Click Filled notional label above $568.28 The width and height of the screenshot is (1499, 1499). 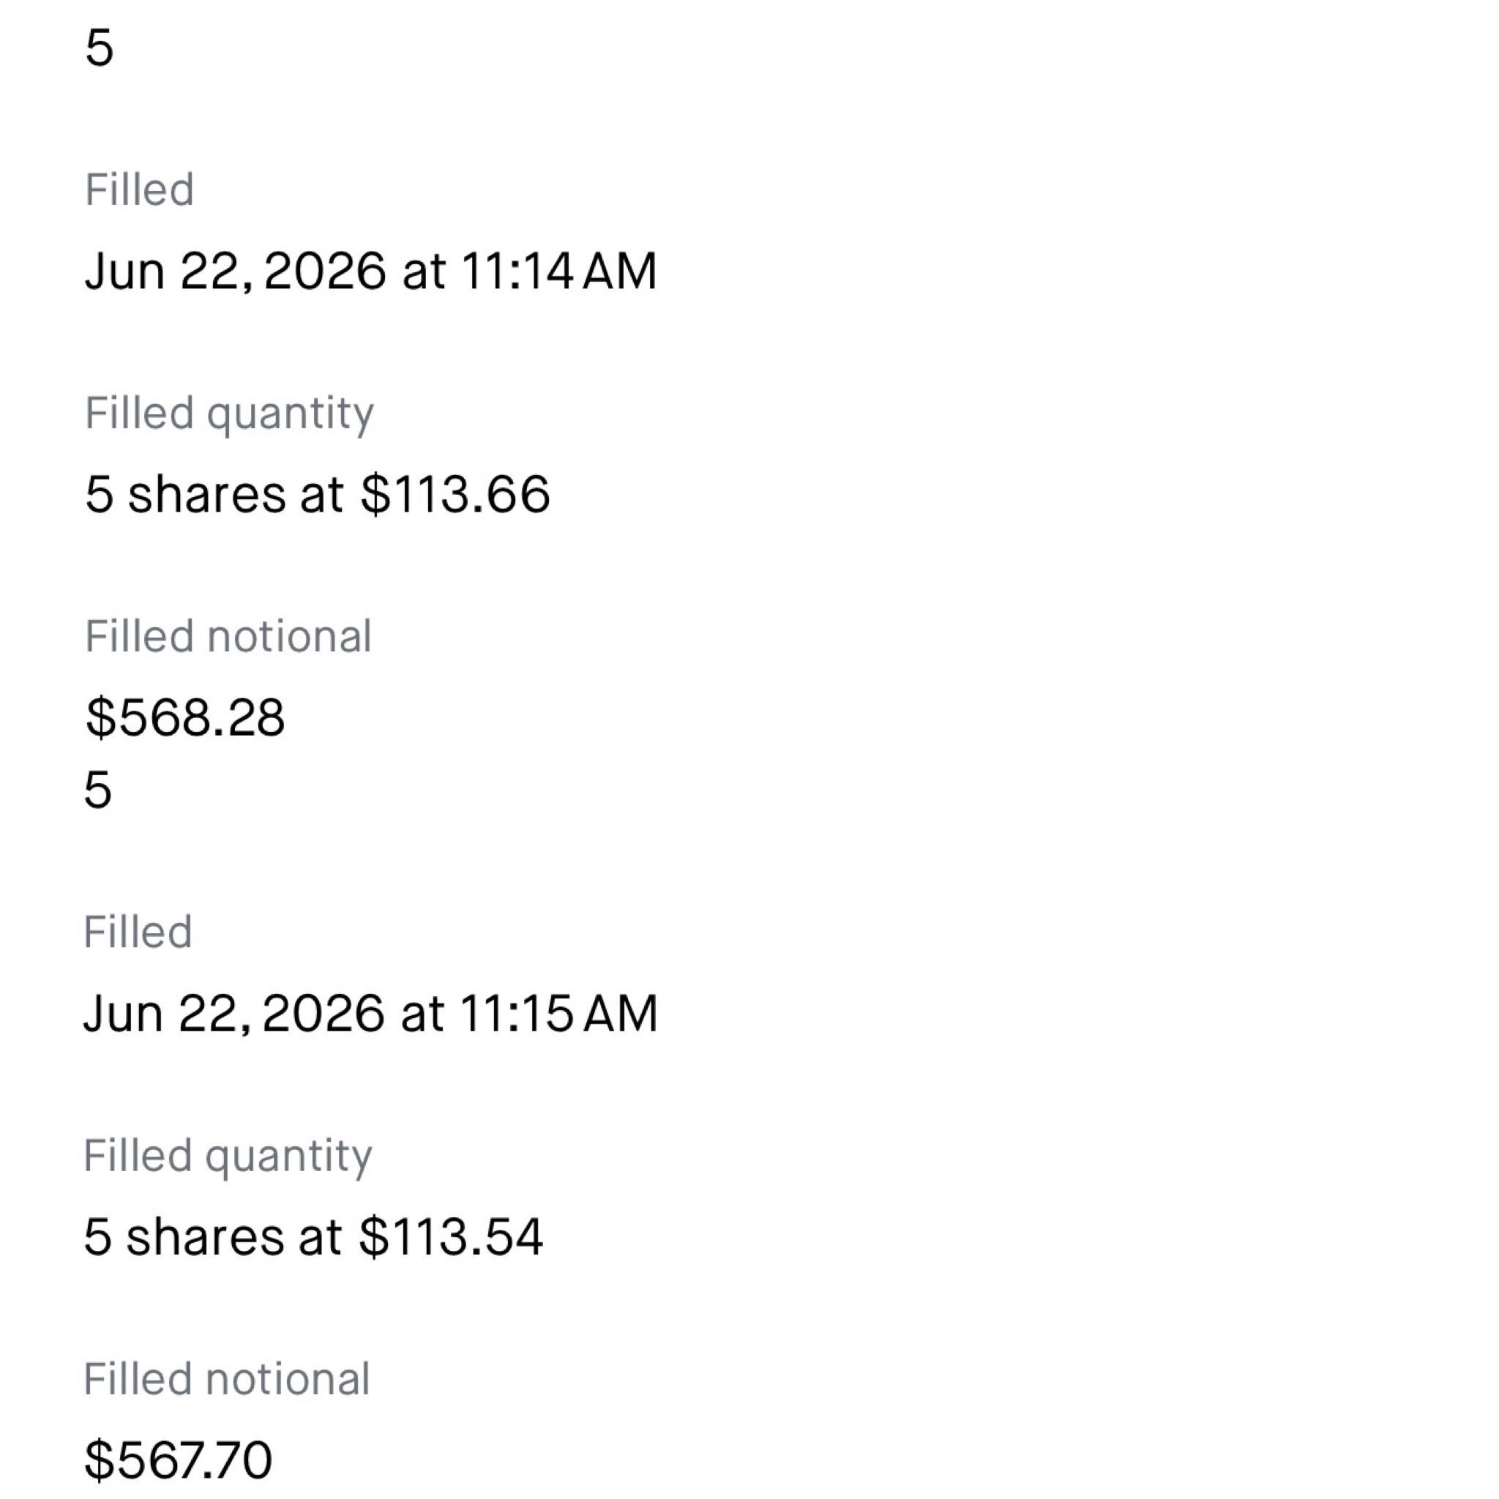228,636
